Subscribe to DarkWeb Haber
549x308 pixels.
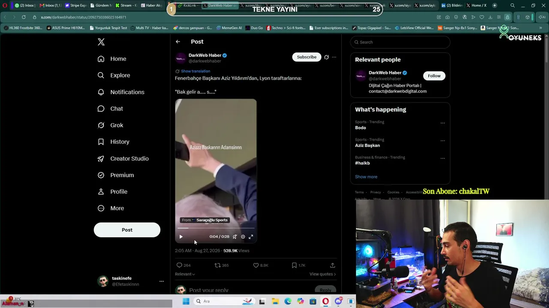pos(307,57)
